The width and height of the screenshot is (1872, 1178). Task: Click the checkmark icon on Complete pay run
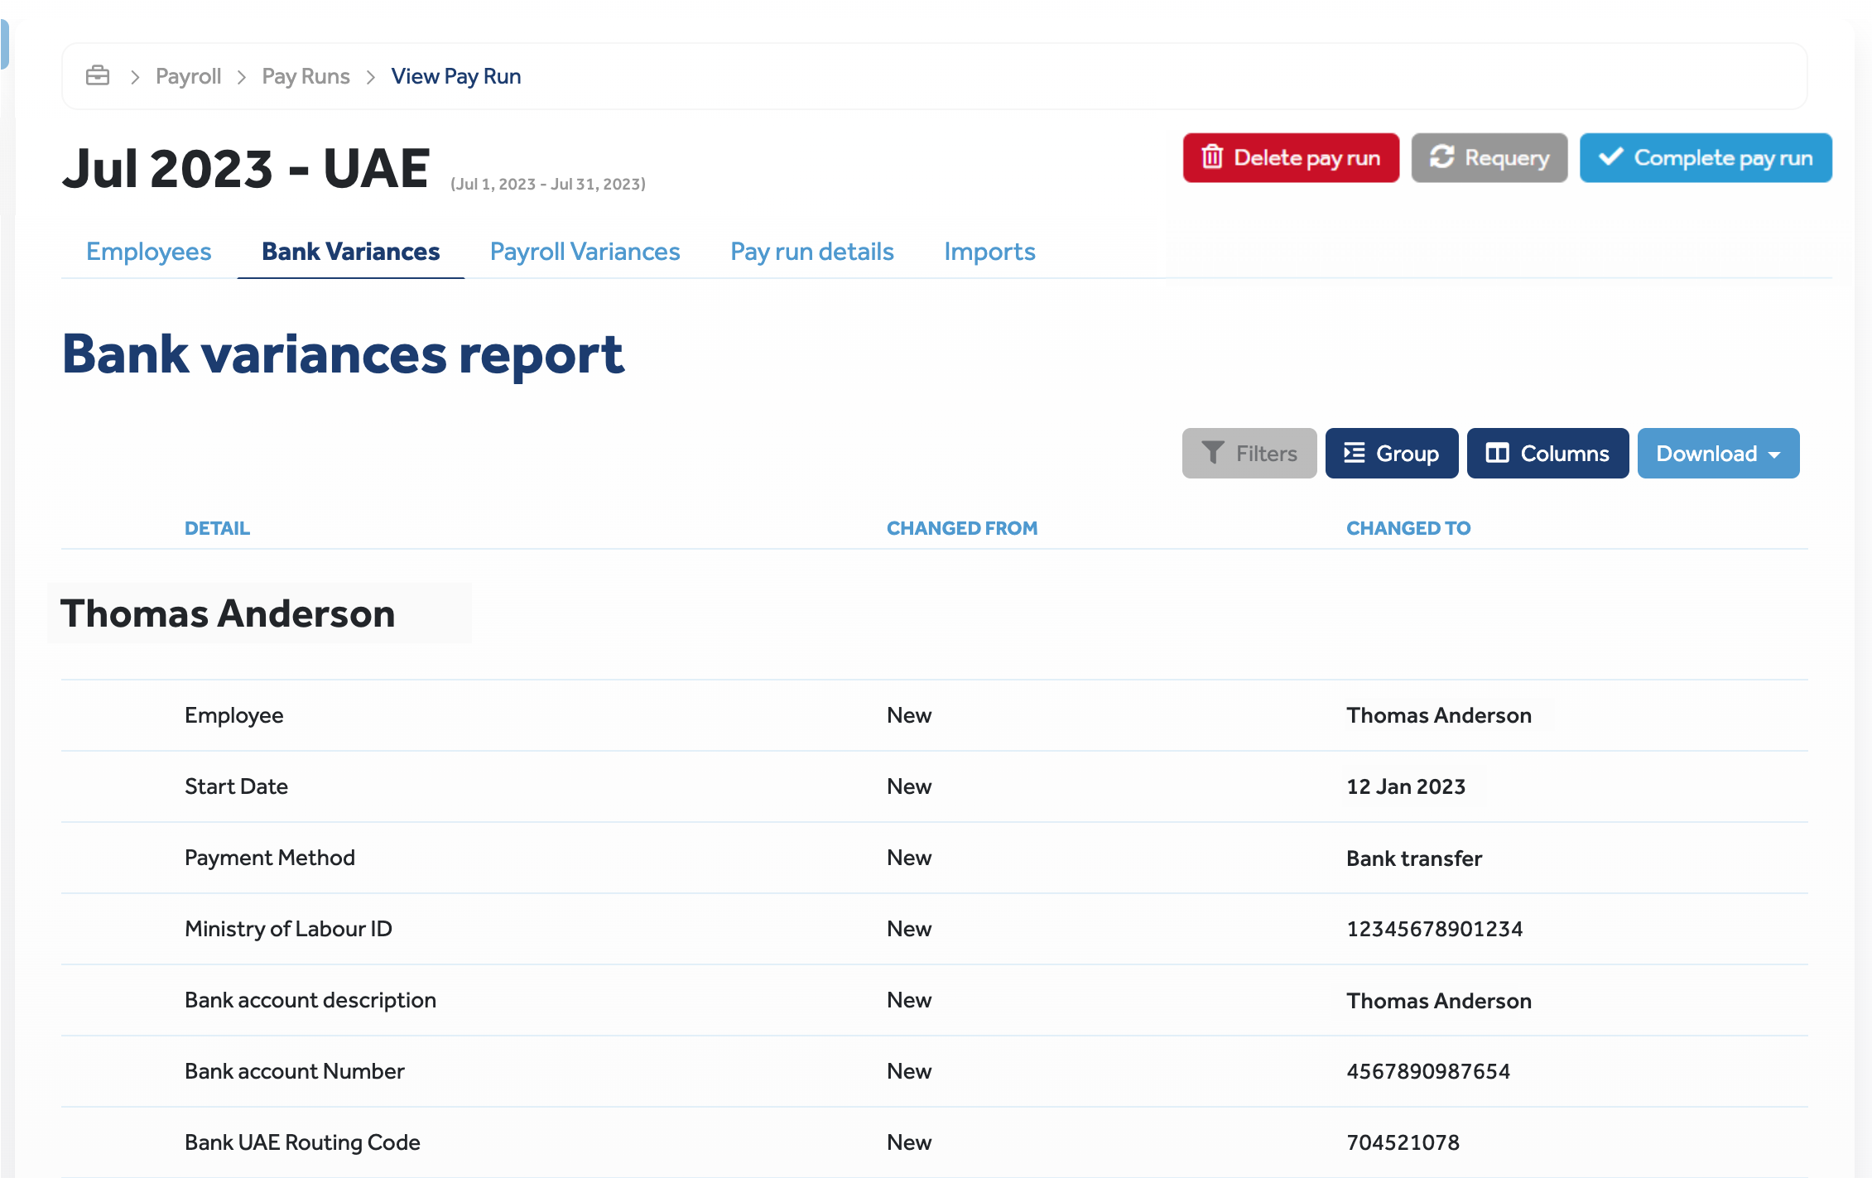pyautogui.click(x=1610, y=156)
